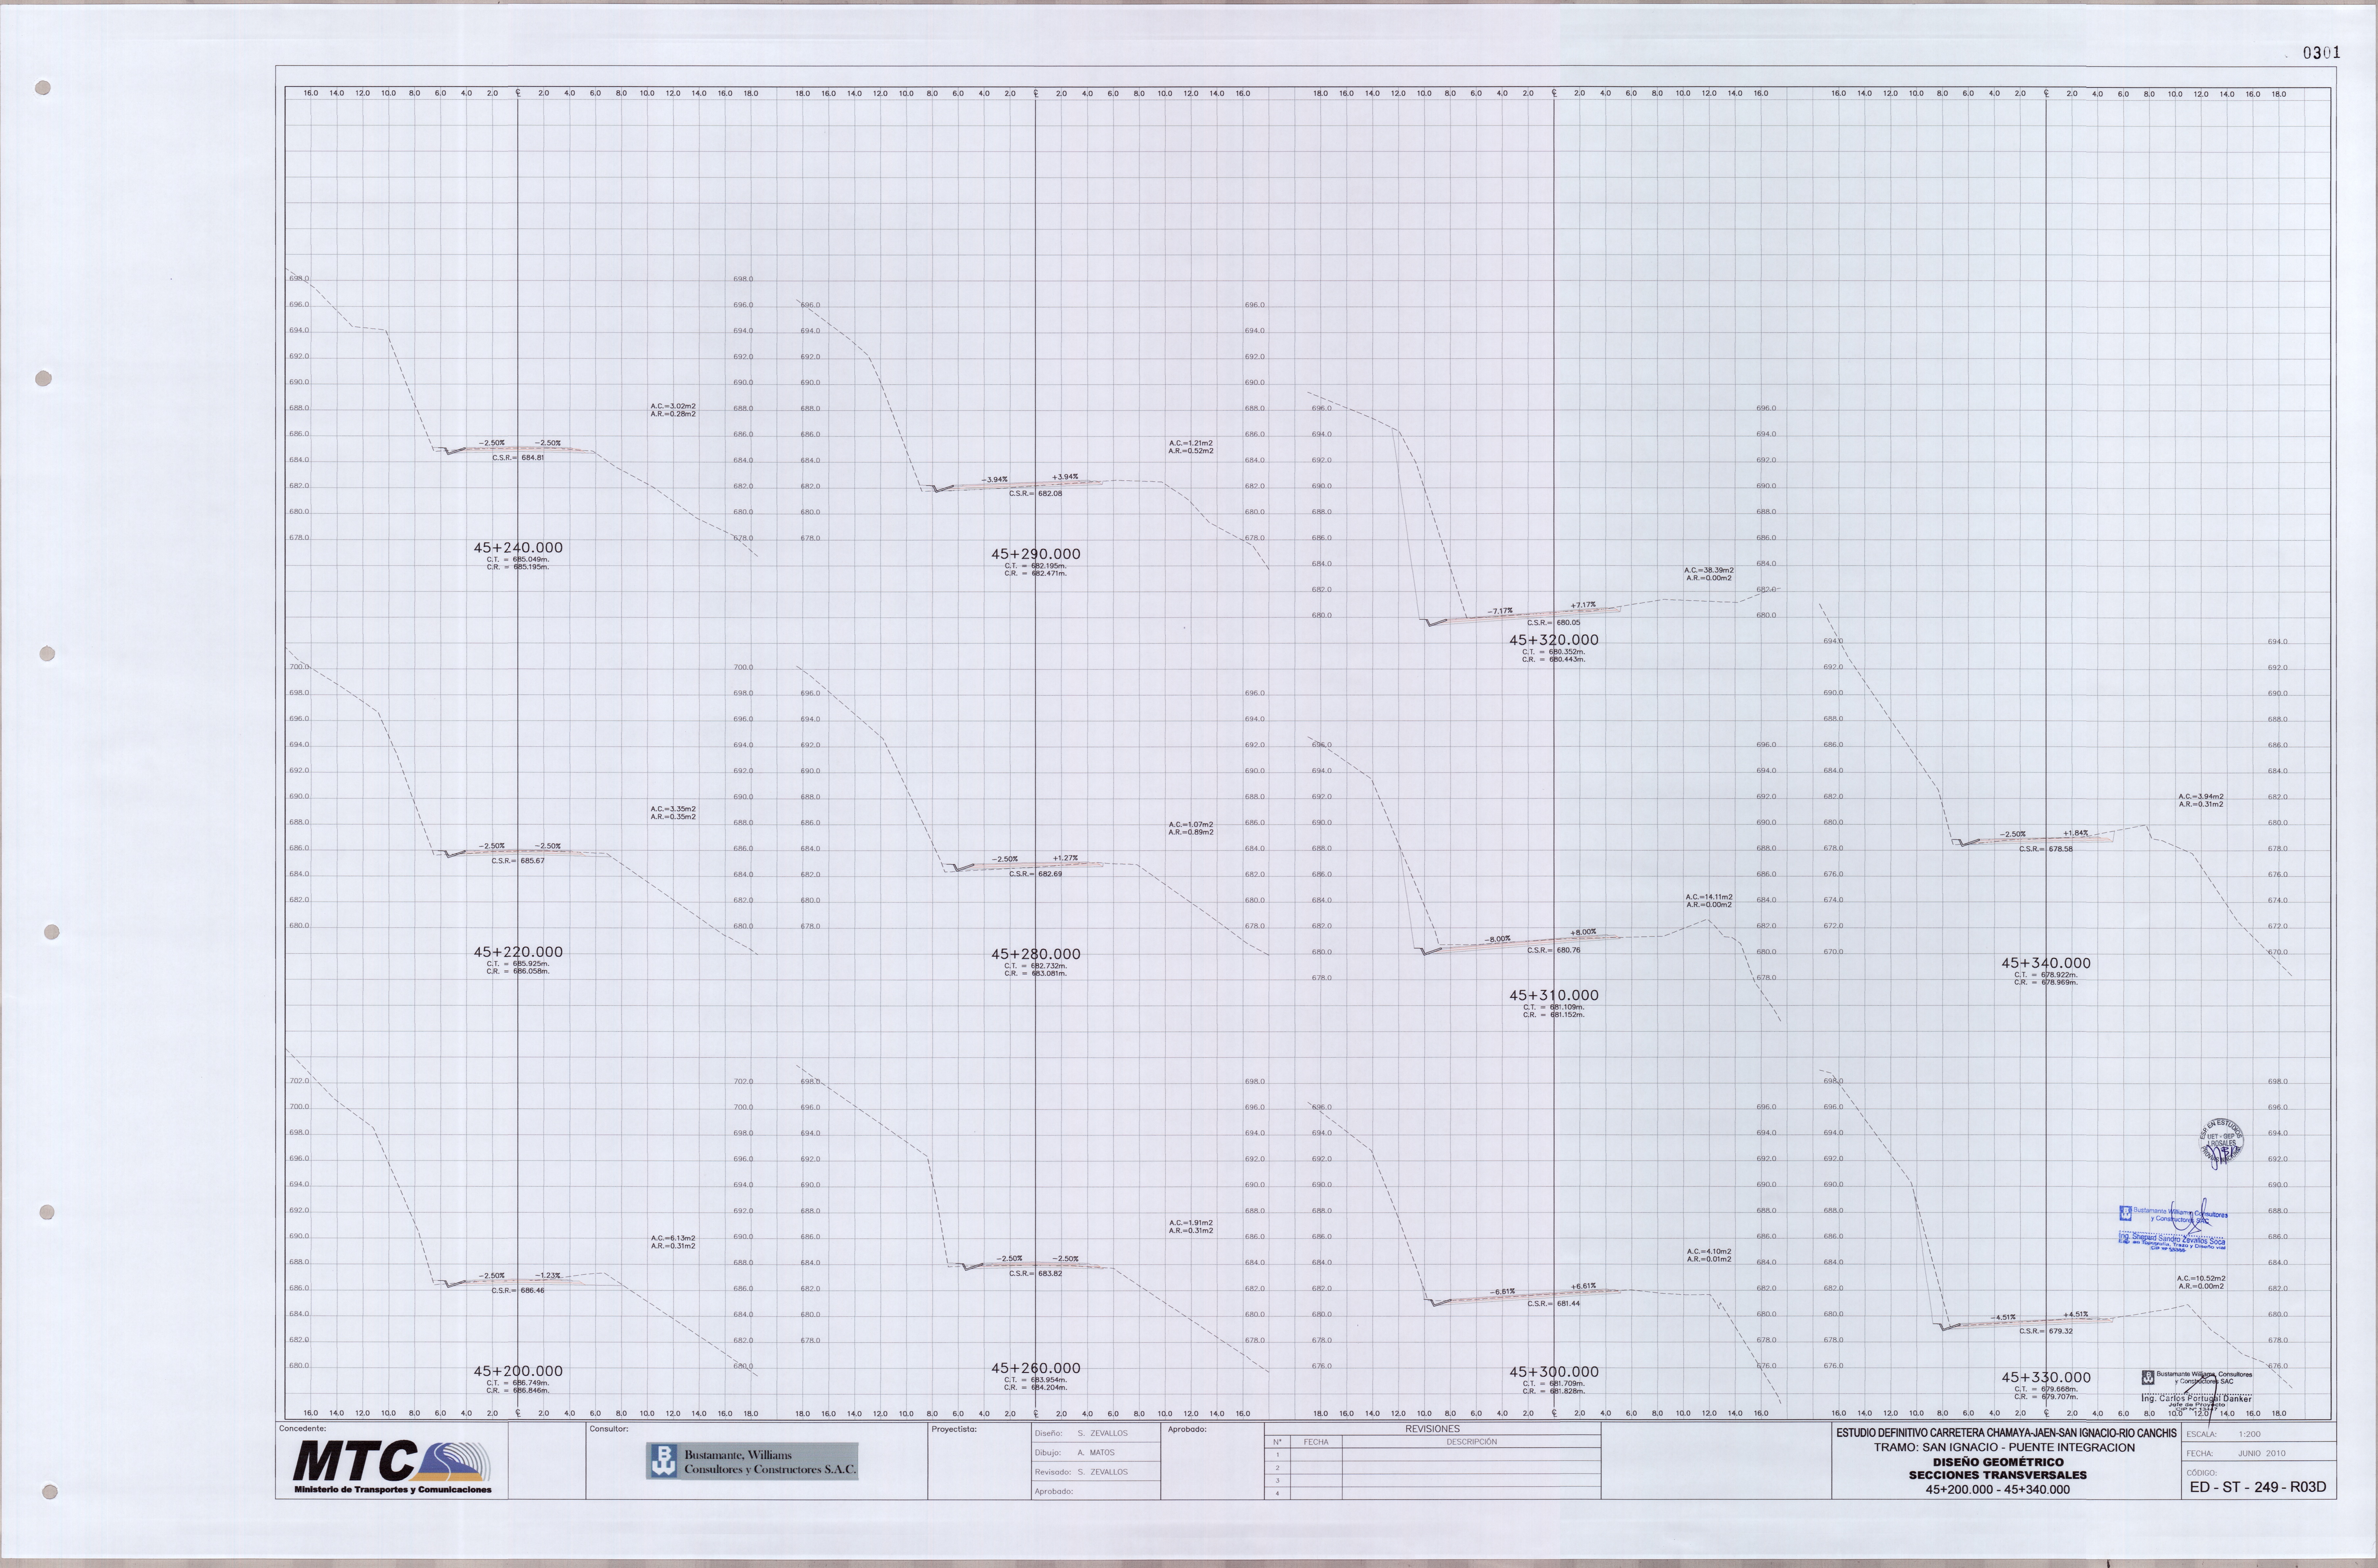Select section label 45+300.000

point(1553,1372)
